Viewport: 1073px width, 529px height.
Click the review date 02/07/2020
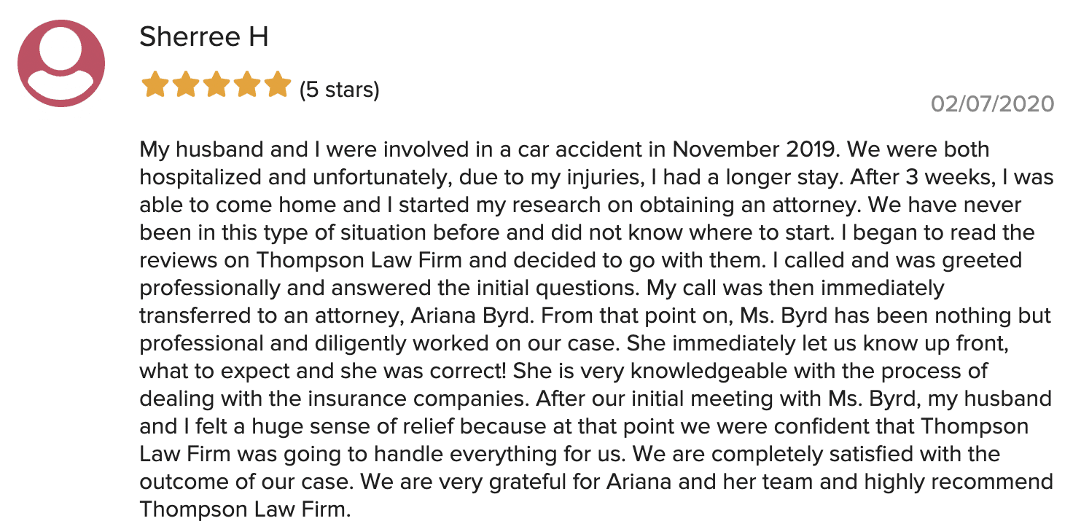click(993, 103)
